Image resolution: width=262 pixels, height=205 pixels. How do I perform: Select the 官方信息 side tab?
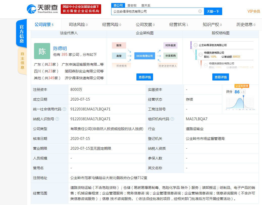click(x=21, y=33)
